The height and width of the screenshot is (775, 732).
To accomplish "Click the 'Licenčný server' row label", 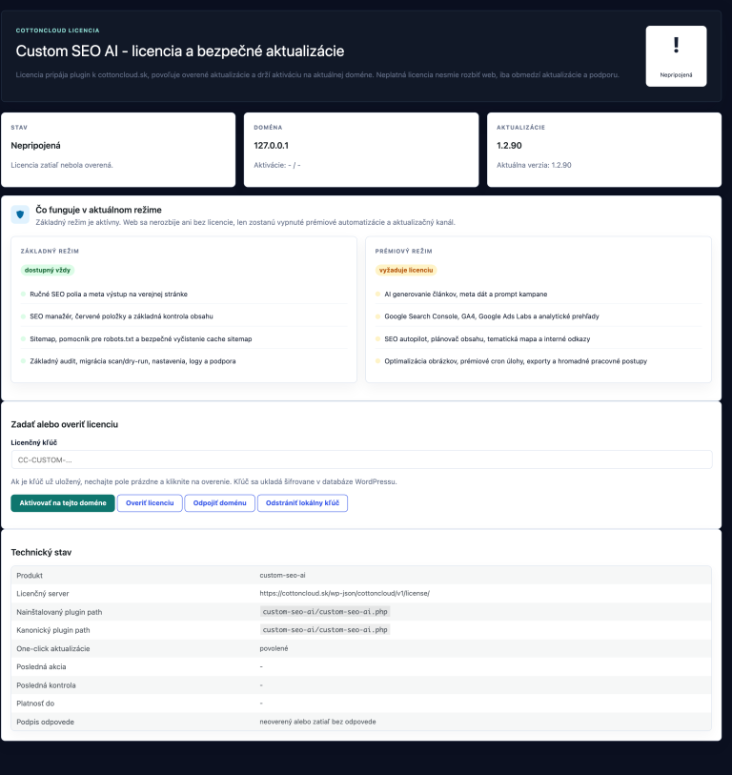I will 43,594.
